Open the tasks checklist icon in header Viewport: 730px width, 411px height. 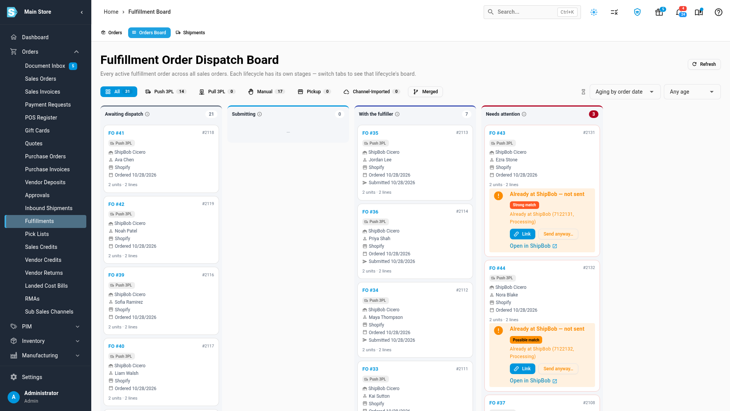(x=614, y=12)
